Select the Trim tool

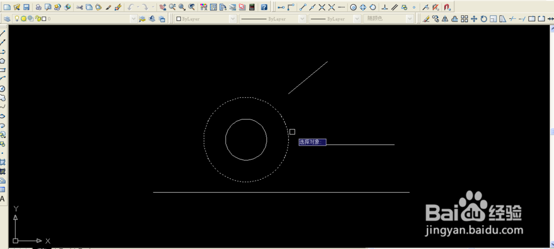point(512,19)
